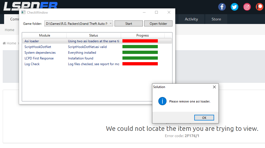
Task: Click OK in the Solution dialog
Action: [x=204, y=118]
